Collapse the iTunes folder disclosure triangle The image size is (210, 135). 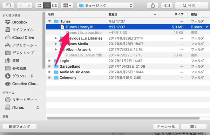click(50, 21)
